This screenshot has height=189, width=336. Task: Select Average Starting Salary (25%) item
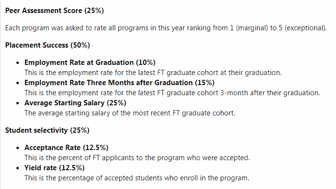(75, 103)
